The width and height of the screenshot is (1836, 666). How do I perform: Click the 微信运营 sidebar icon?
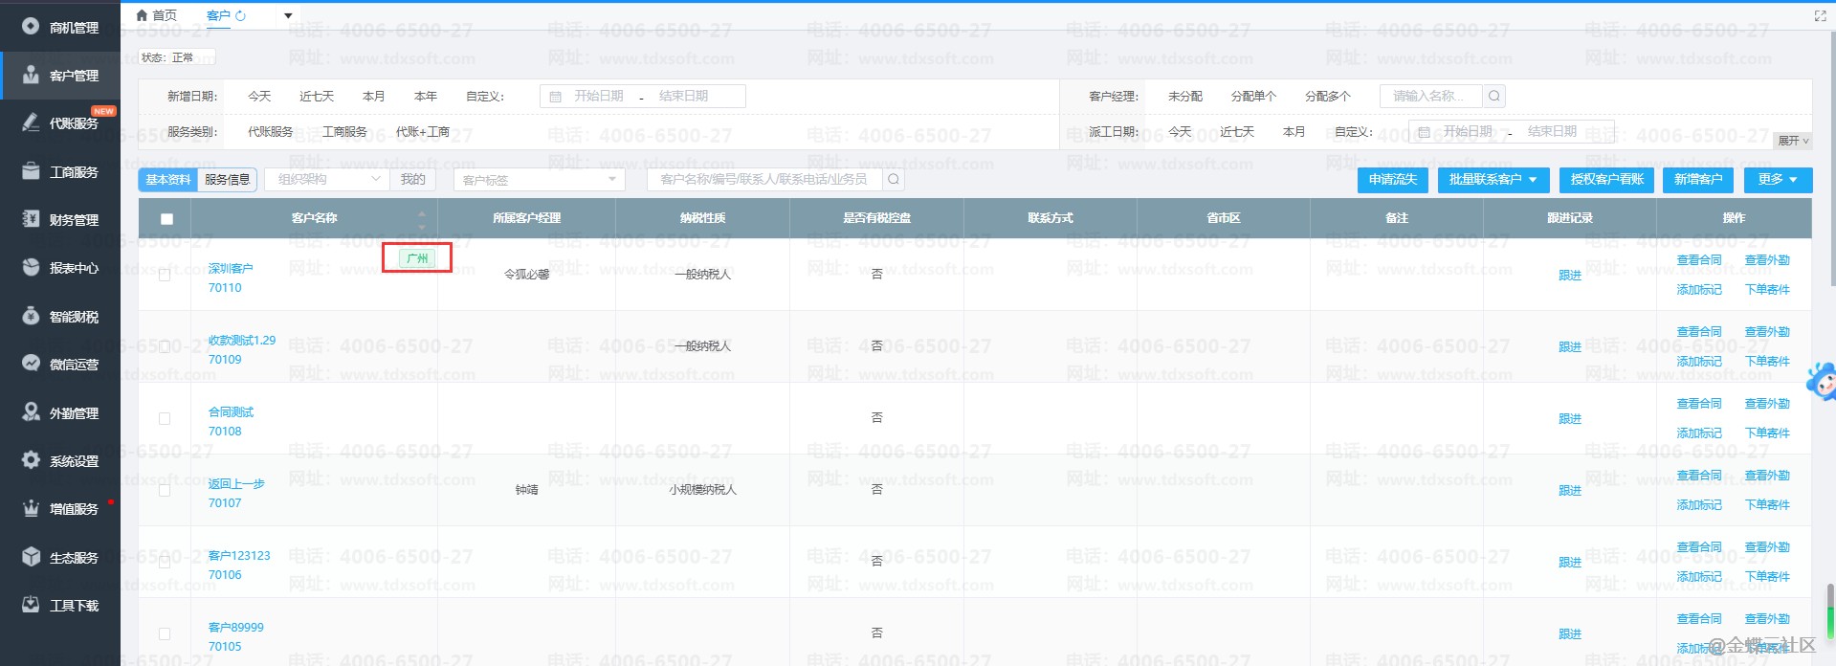point(31,364)
